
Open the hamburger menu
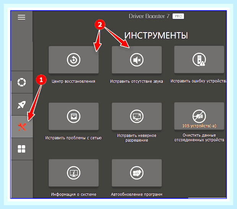[x=21, y=17]
